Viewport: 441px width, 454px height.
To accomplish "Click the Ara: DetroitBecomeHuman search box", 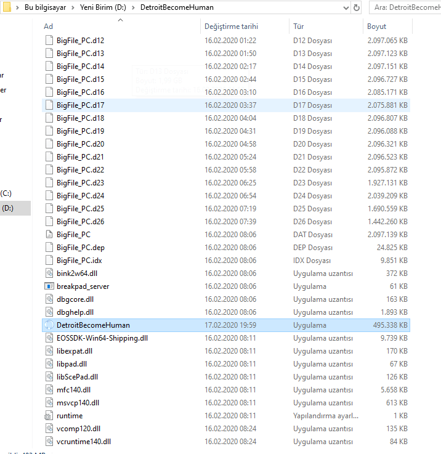I will click(405, 7).
